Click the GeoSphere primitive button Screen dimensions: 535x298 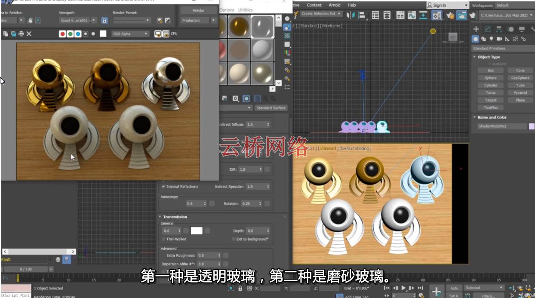click(520, 78)
